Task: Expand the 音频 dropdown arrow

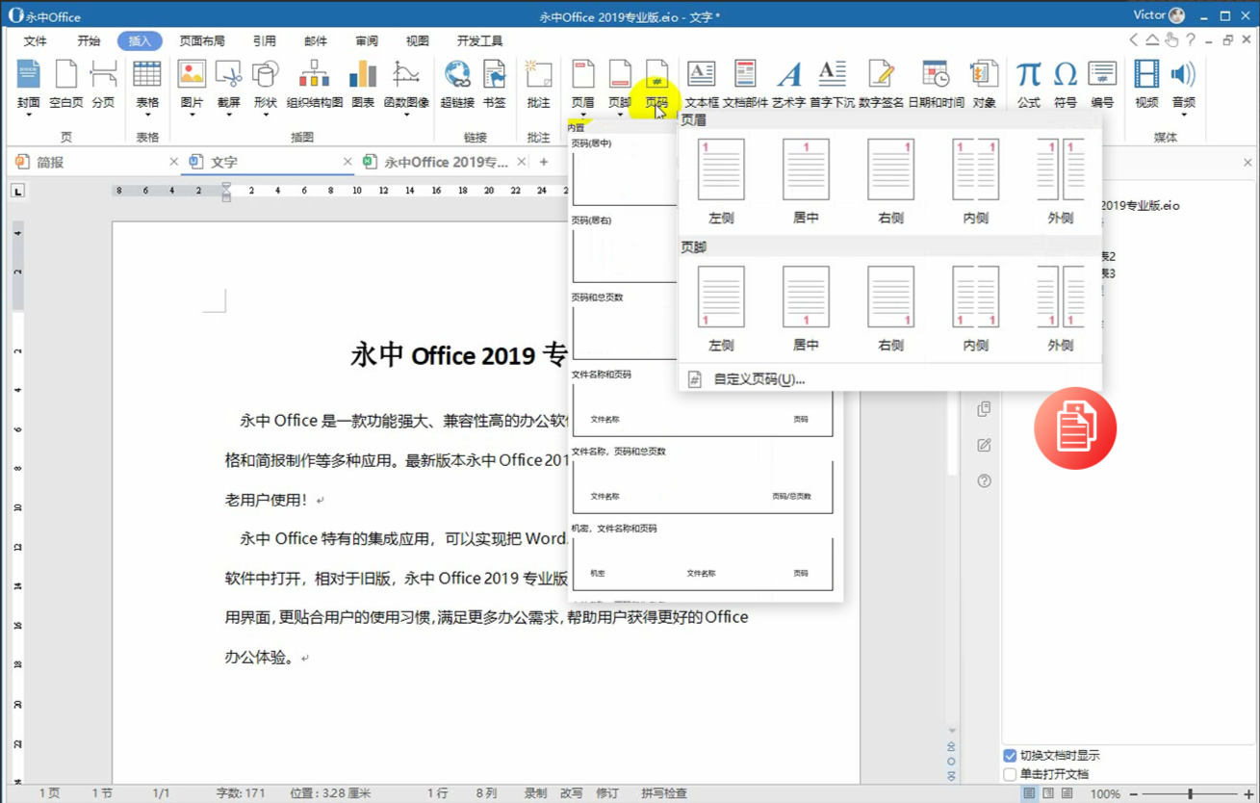Action: [x=1183, y=116]
